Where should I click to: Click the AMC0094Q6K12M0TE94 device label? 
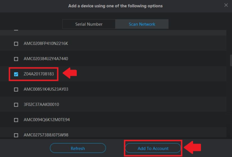(47, 120)
